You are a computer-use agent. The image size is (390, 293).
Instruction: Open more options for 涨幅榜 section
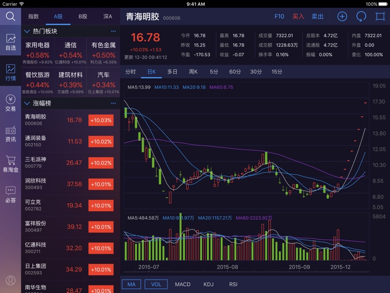tap(113, 103)
